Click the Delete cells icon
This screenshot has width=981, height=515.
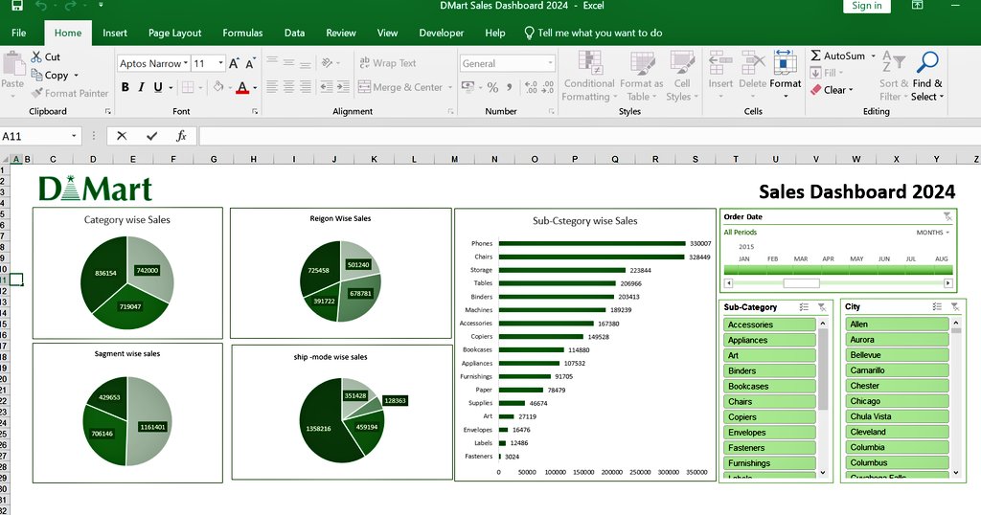coord(753,63)
